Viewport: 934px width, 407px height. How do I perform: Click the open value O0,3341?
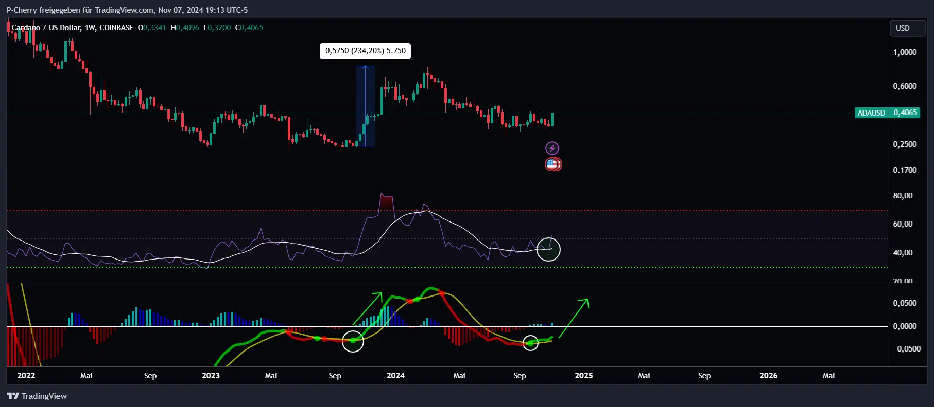click(x=152, y=28)
